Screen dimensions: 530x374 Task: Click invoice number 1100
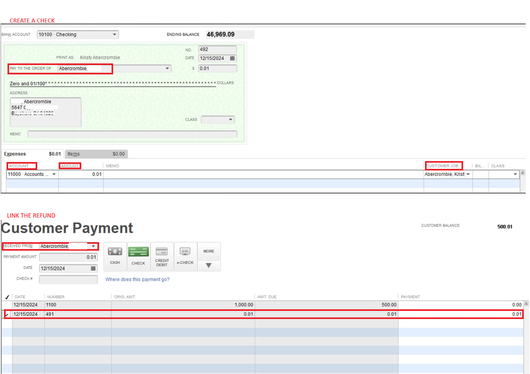(51, 305)
